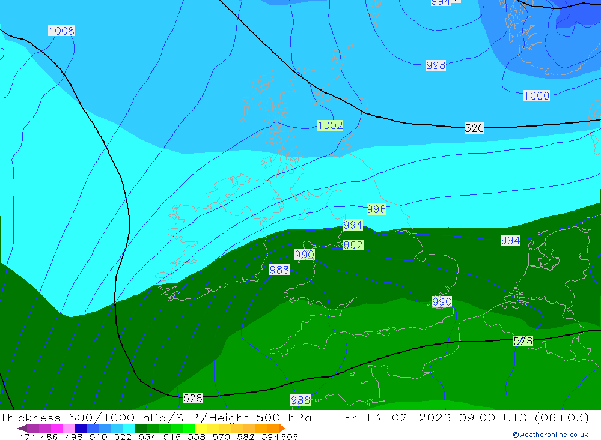Click the 528 label on the bottom-left contour
This screenshot has width=601, height=440.
point(193,398)
